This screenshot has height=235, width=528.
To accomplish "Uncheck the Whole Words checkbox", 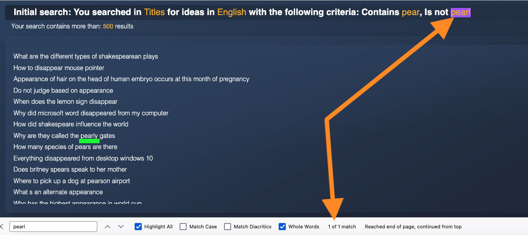I will tap(282, 227).
